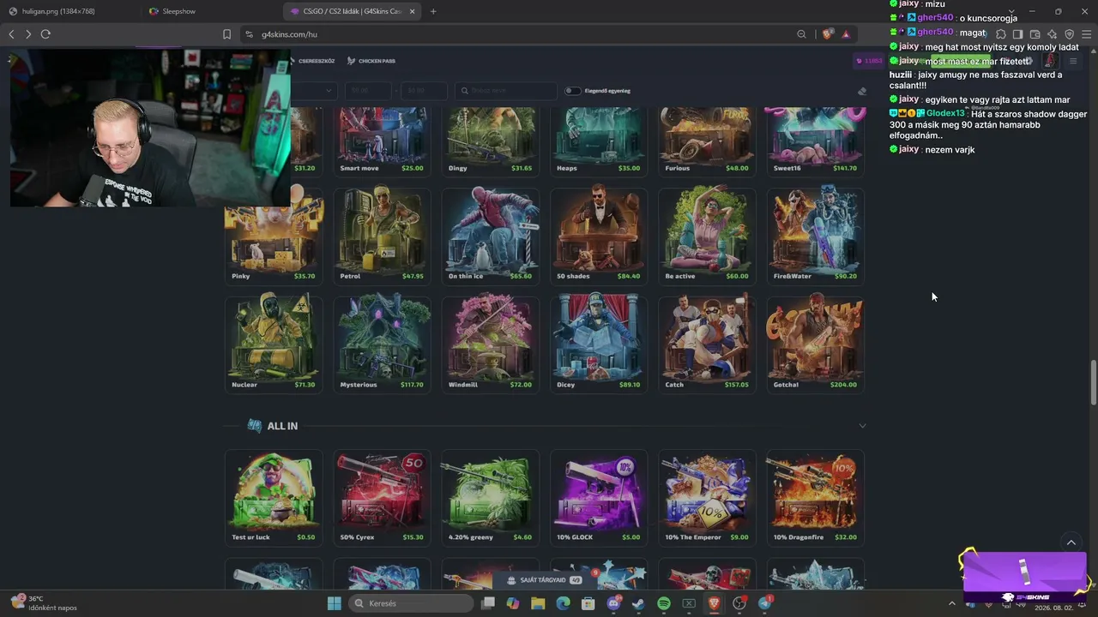Screen dimensions: 1098x617
Task: Click the browser forward arrow
Action: point(28,34)
